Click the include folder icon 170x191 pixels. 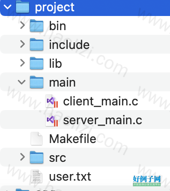click(37, 44)
